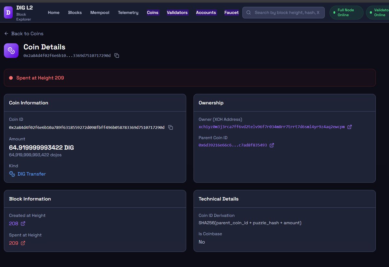Click the Block Information card title

click(30, 199)
